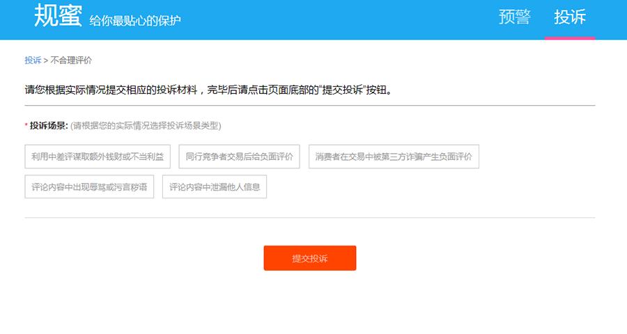Select 利用中差评谋取额外钱财或不当利益 scenario
Viewport: 627px width, 334px height.
pos(98,157)
